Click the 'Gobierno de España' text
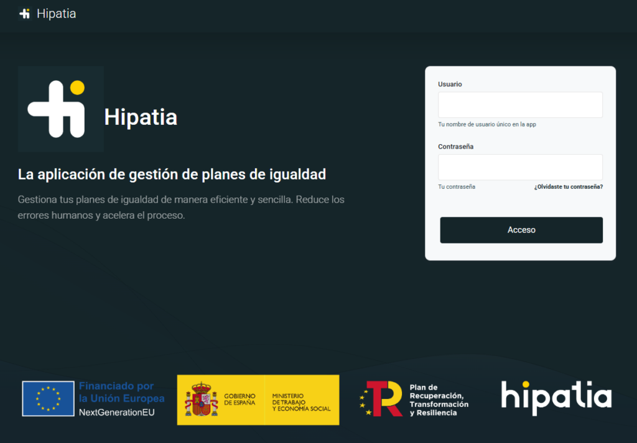 239,399
